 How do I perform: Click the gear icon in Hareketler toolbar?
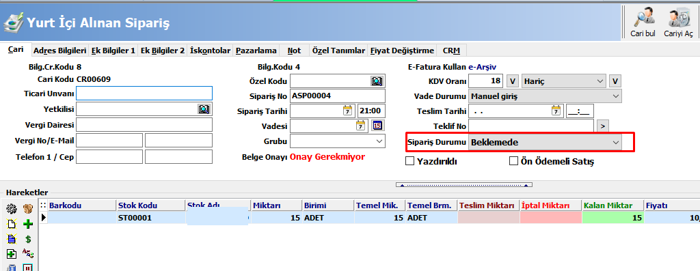pos(12,209)
